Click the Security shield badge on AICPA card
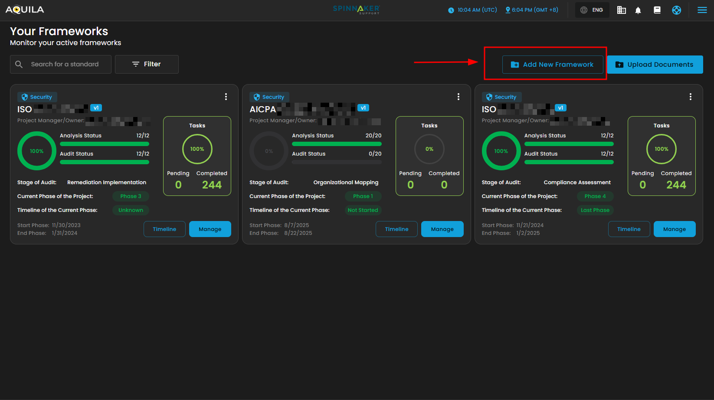This screenshot has width=714, height=400. (x=269, y=97)
